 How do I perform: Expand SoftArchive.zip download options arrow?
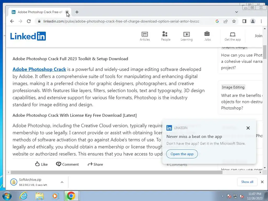[62, 182]
